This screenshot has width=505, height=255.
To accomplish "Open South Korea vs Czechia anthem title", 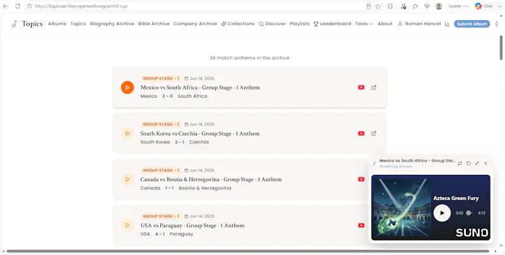I will pos(200,133).
